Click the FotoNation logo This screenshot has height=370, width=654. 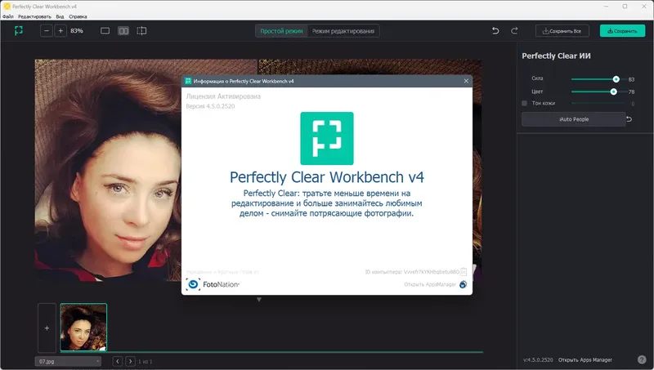[213, 284]
